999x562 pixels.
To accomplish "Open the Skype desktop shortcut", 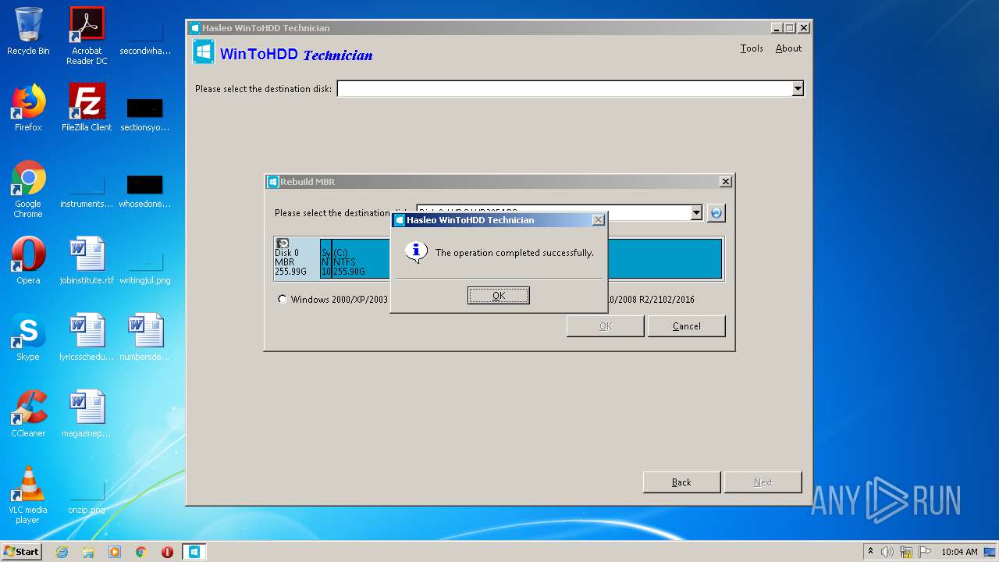I will [x=28, y=336].
